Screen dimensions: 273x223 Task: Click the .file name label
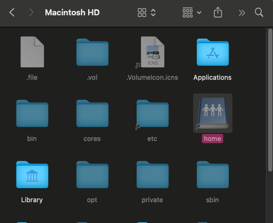click(x=32, y=78)
